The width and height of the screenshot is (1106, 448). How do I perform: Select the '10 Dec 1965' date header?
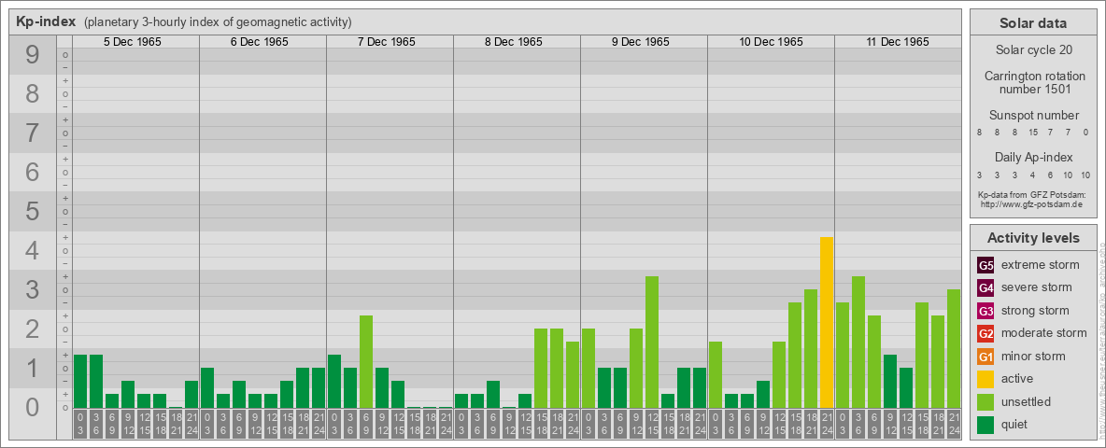(x=771, y=42)
